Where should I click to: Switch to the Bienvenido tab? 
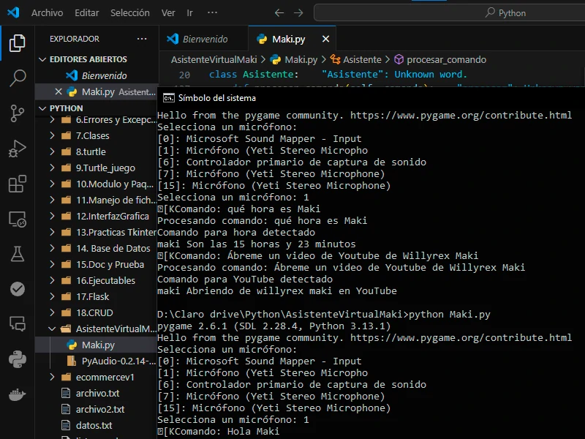204,39
